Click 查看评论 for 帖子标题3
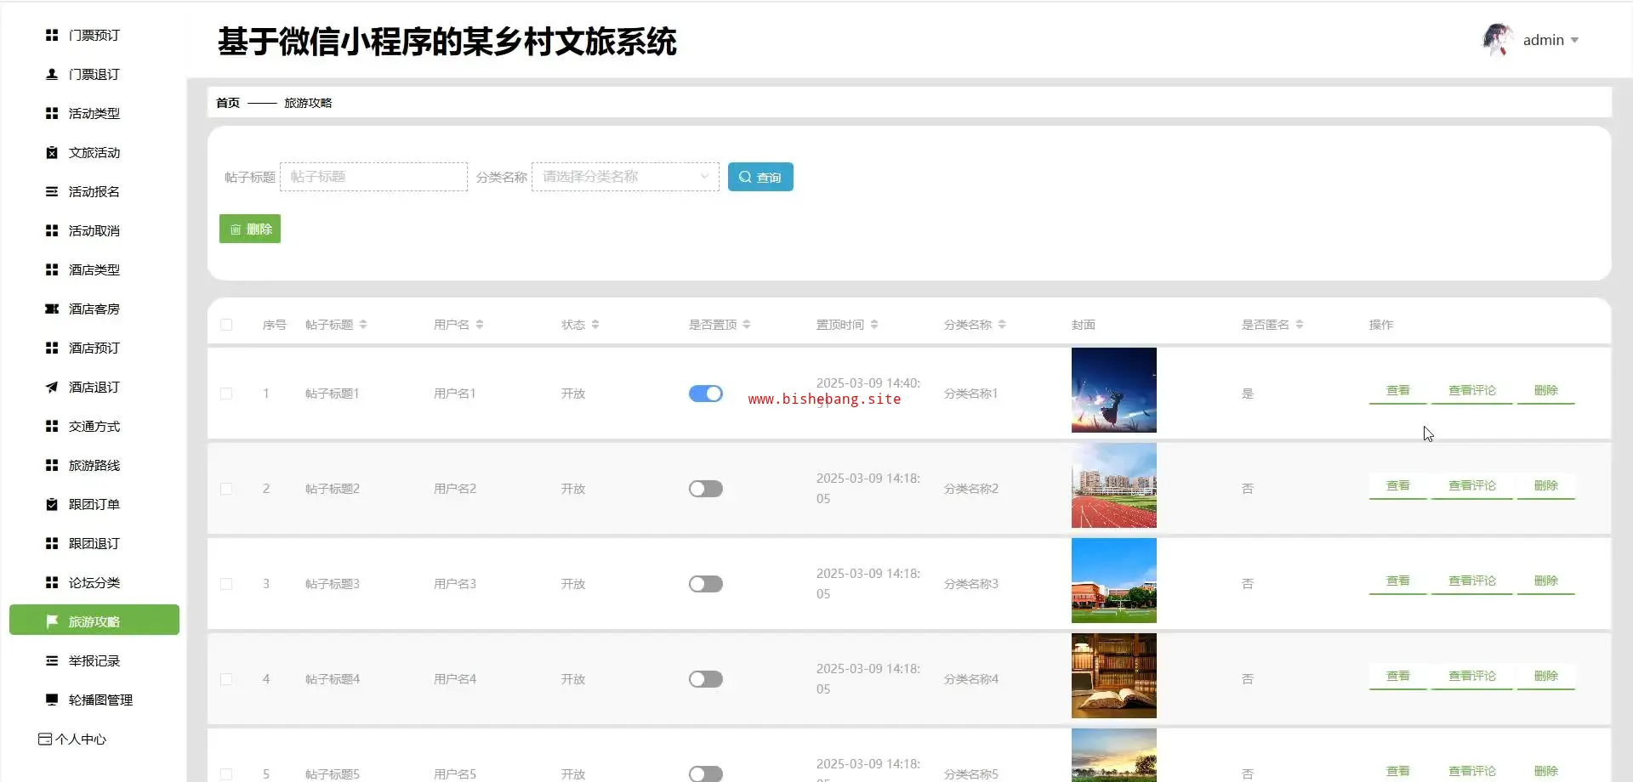Viewport: 1633px width, 782px height. pos(1471,581)
